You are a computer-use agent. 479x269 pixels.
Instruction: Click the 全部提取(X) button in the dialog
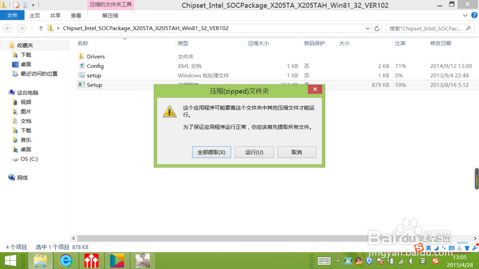211,152
